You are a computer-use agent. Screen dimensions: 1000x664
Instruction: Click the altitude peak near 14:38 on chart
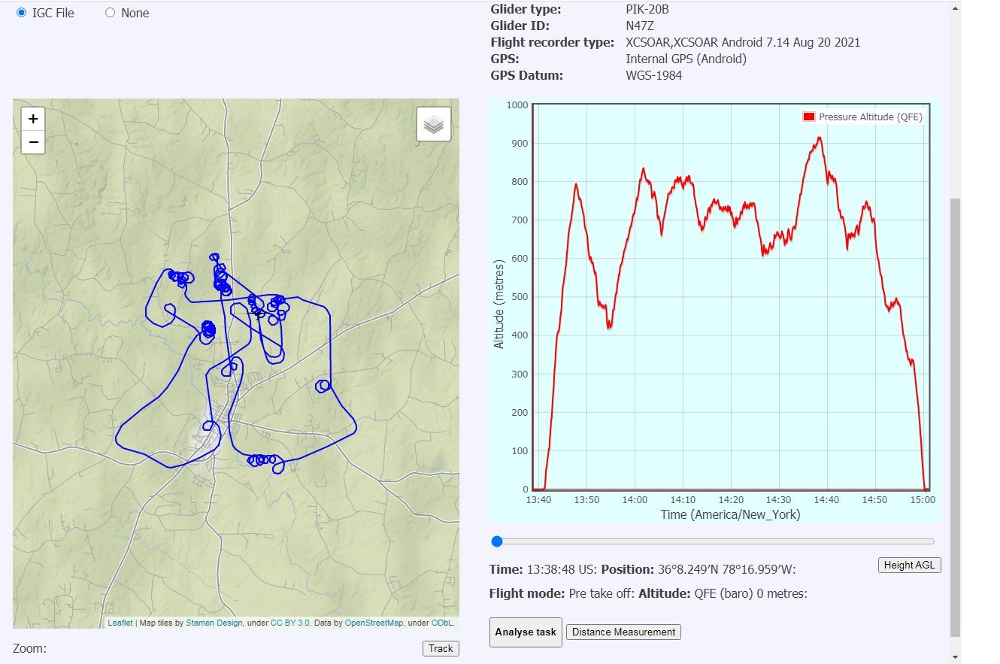tap(819, 138)
